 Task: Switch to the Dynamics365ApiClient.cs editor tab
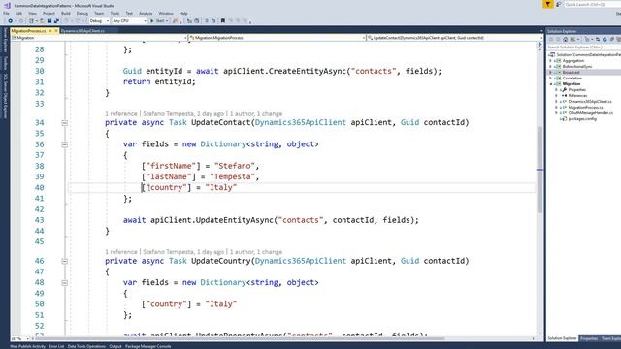[x=82, y=30]
